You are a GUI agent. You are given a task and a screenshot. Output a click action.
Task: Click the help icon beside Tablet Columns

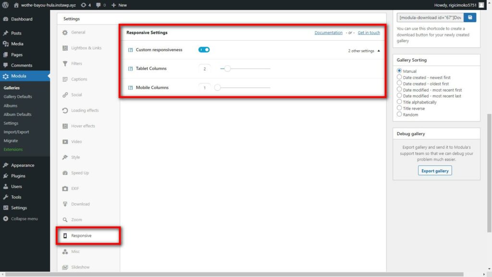coord(130,69)
